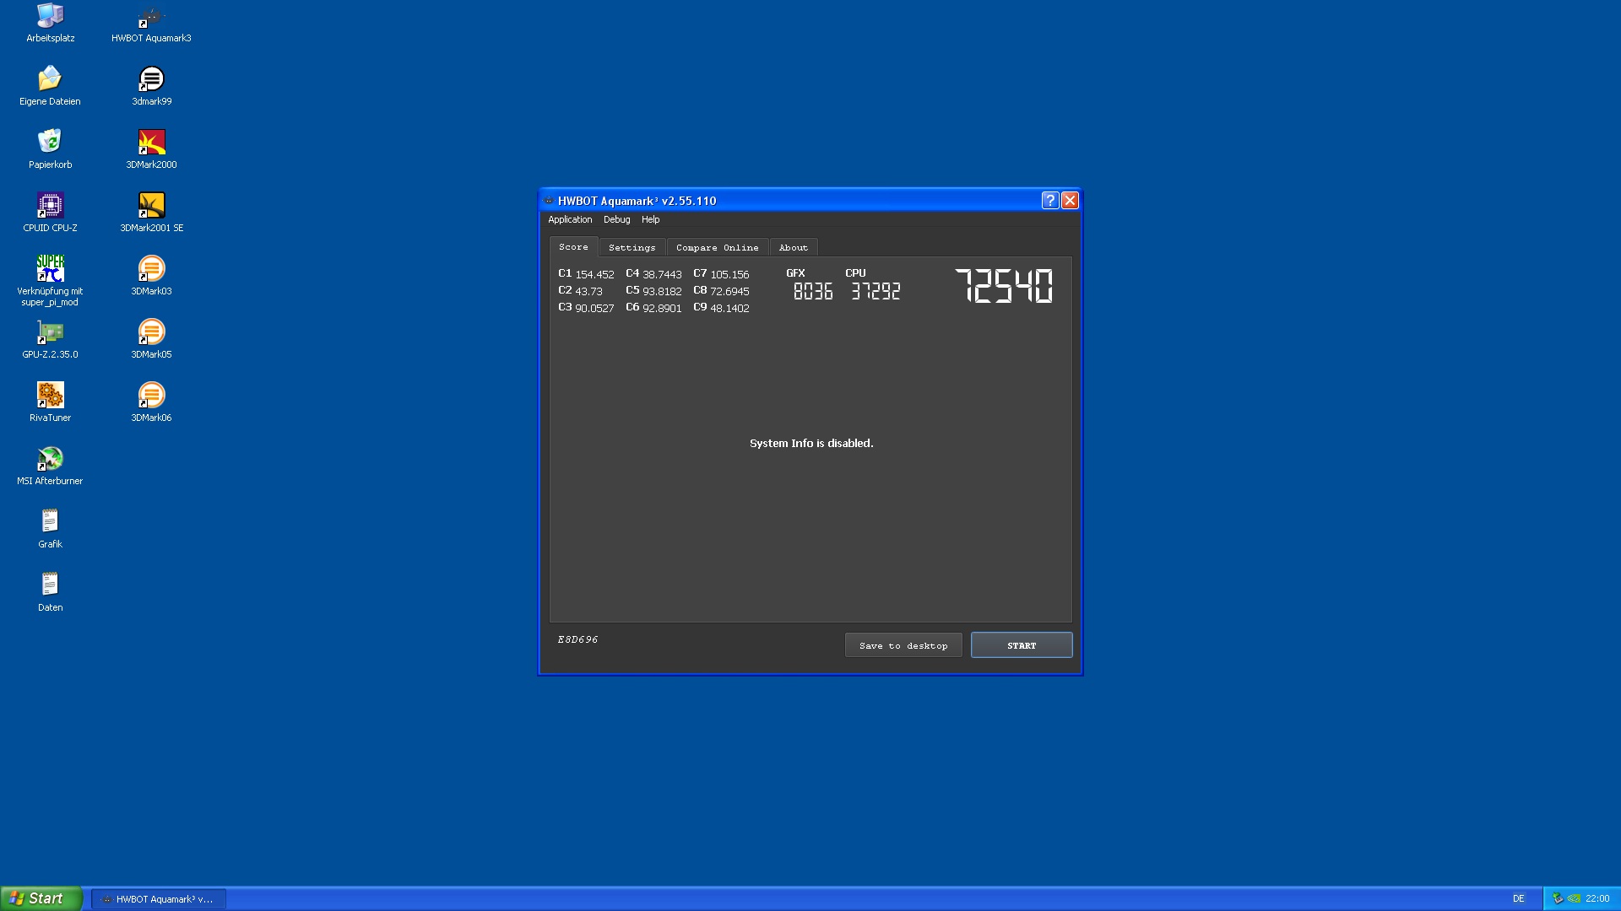Click the C5 value 93.8182

(x=662, y=292)
